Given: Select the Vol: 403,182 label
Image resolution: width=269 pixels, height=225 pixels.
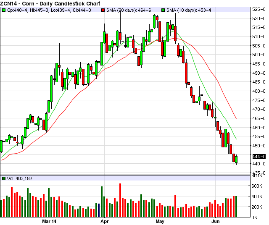Looking at the screenshot, I should tap(20, 178).
